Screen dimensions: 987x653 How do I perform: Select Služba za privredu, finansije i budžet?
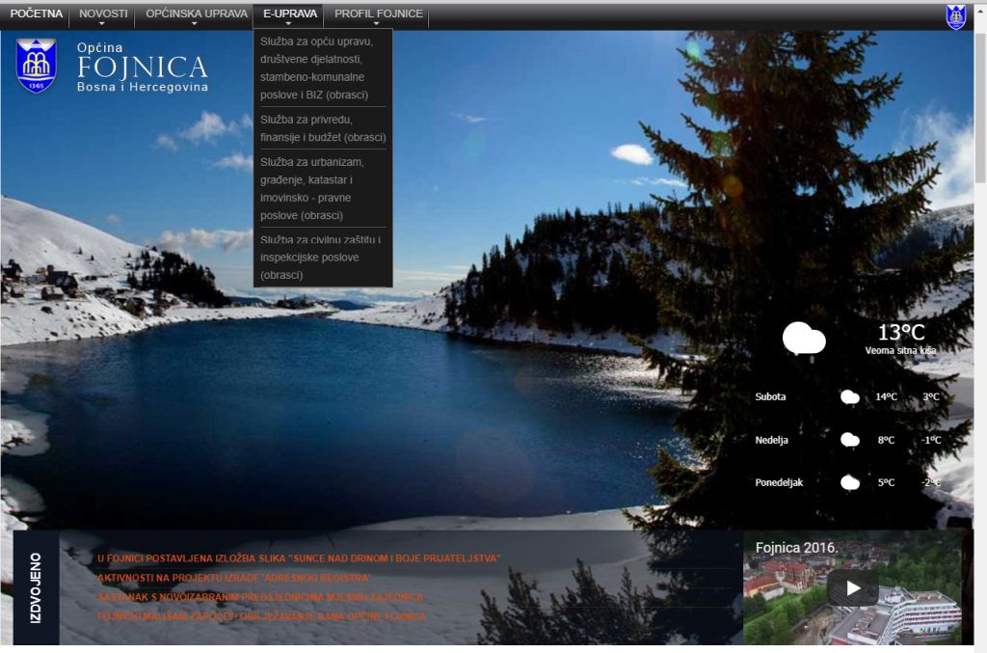pos(322,128)
